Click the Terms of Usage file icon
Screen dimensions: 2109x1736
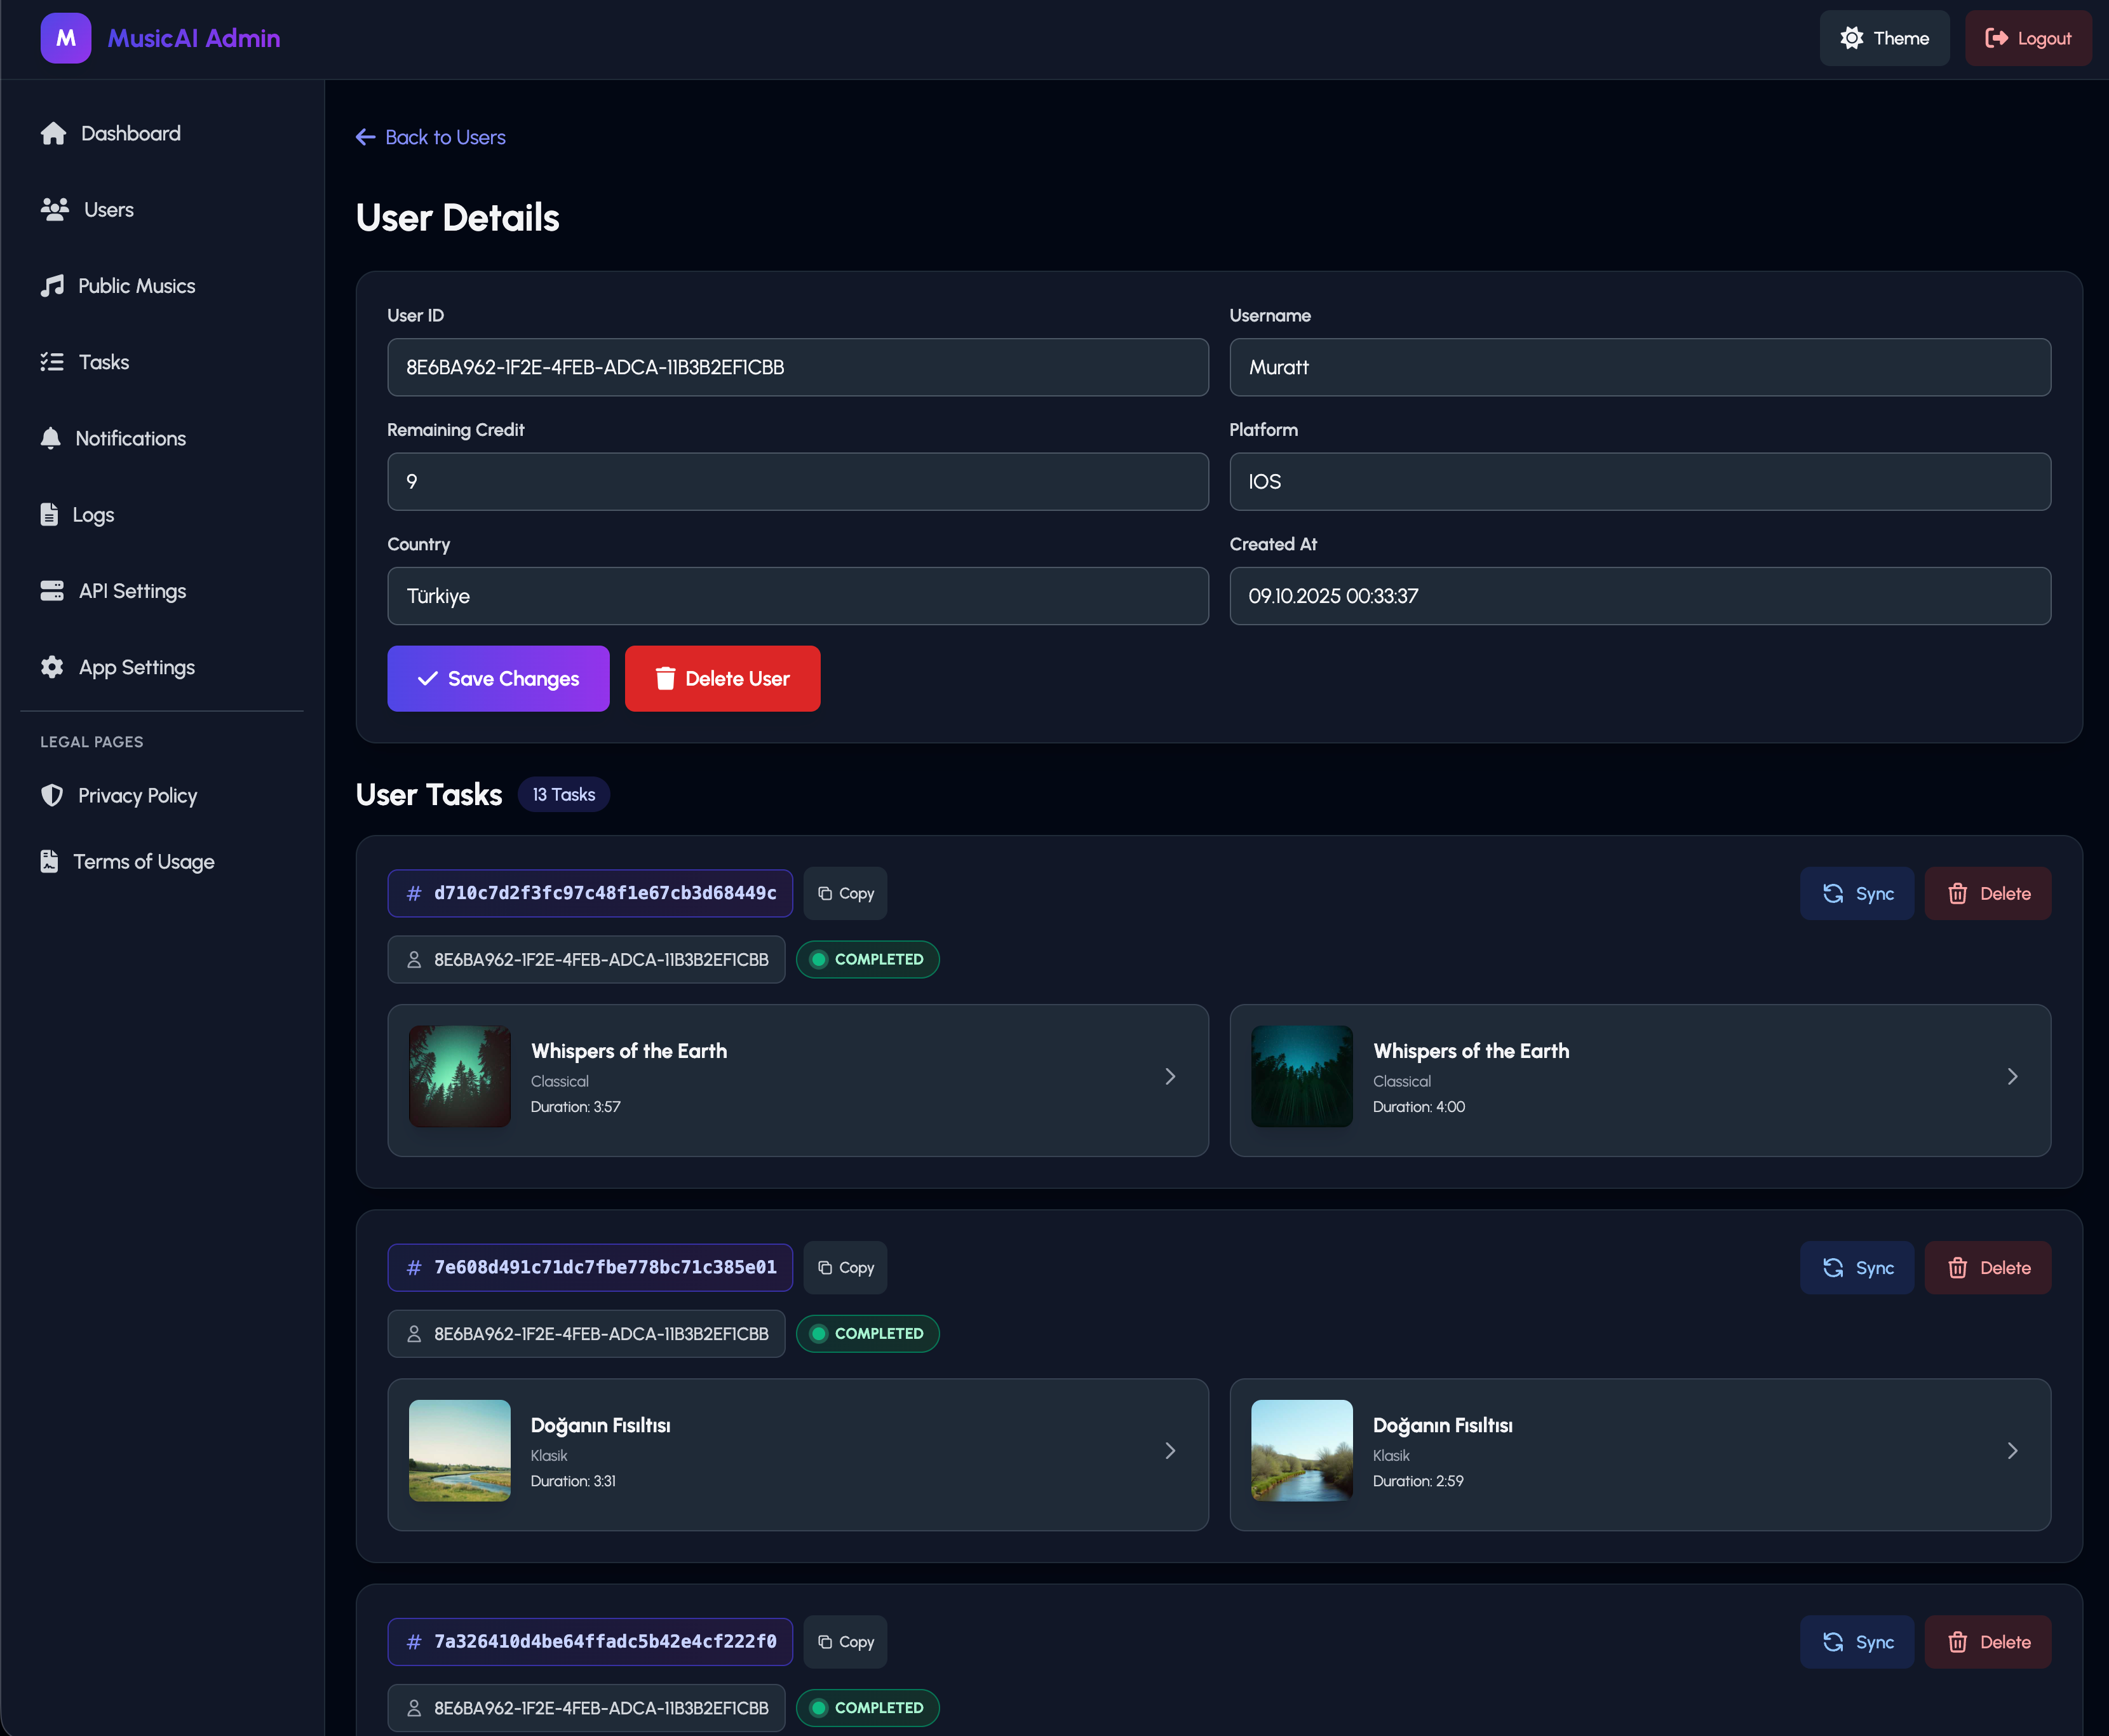[x=49, y=861]
